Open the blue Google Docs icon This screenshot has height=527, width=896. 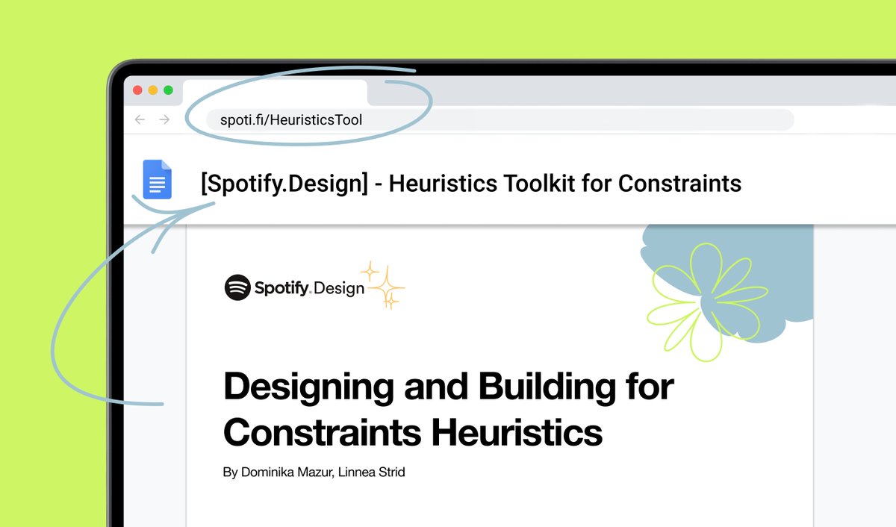(x=158, y=180)
